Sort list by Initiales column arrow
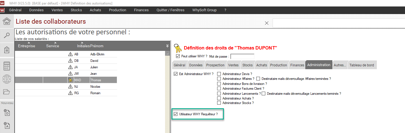The height and width of the screenshot is (133, 405). pyautogui.click(x=82, y=43)
